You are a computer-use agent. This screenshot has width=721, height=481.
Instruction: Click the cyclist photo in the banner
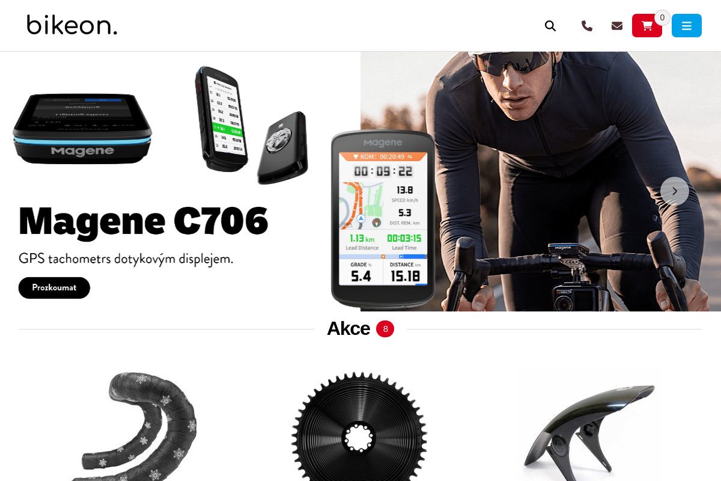point(541,182)
